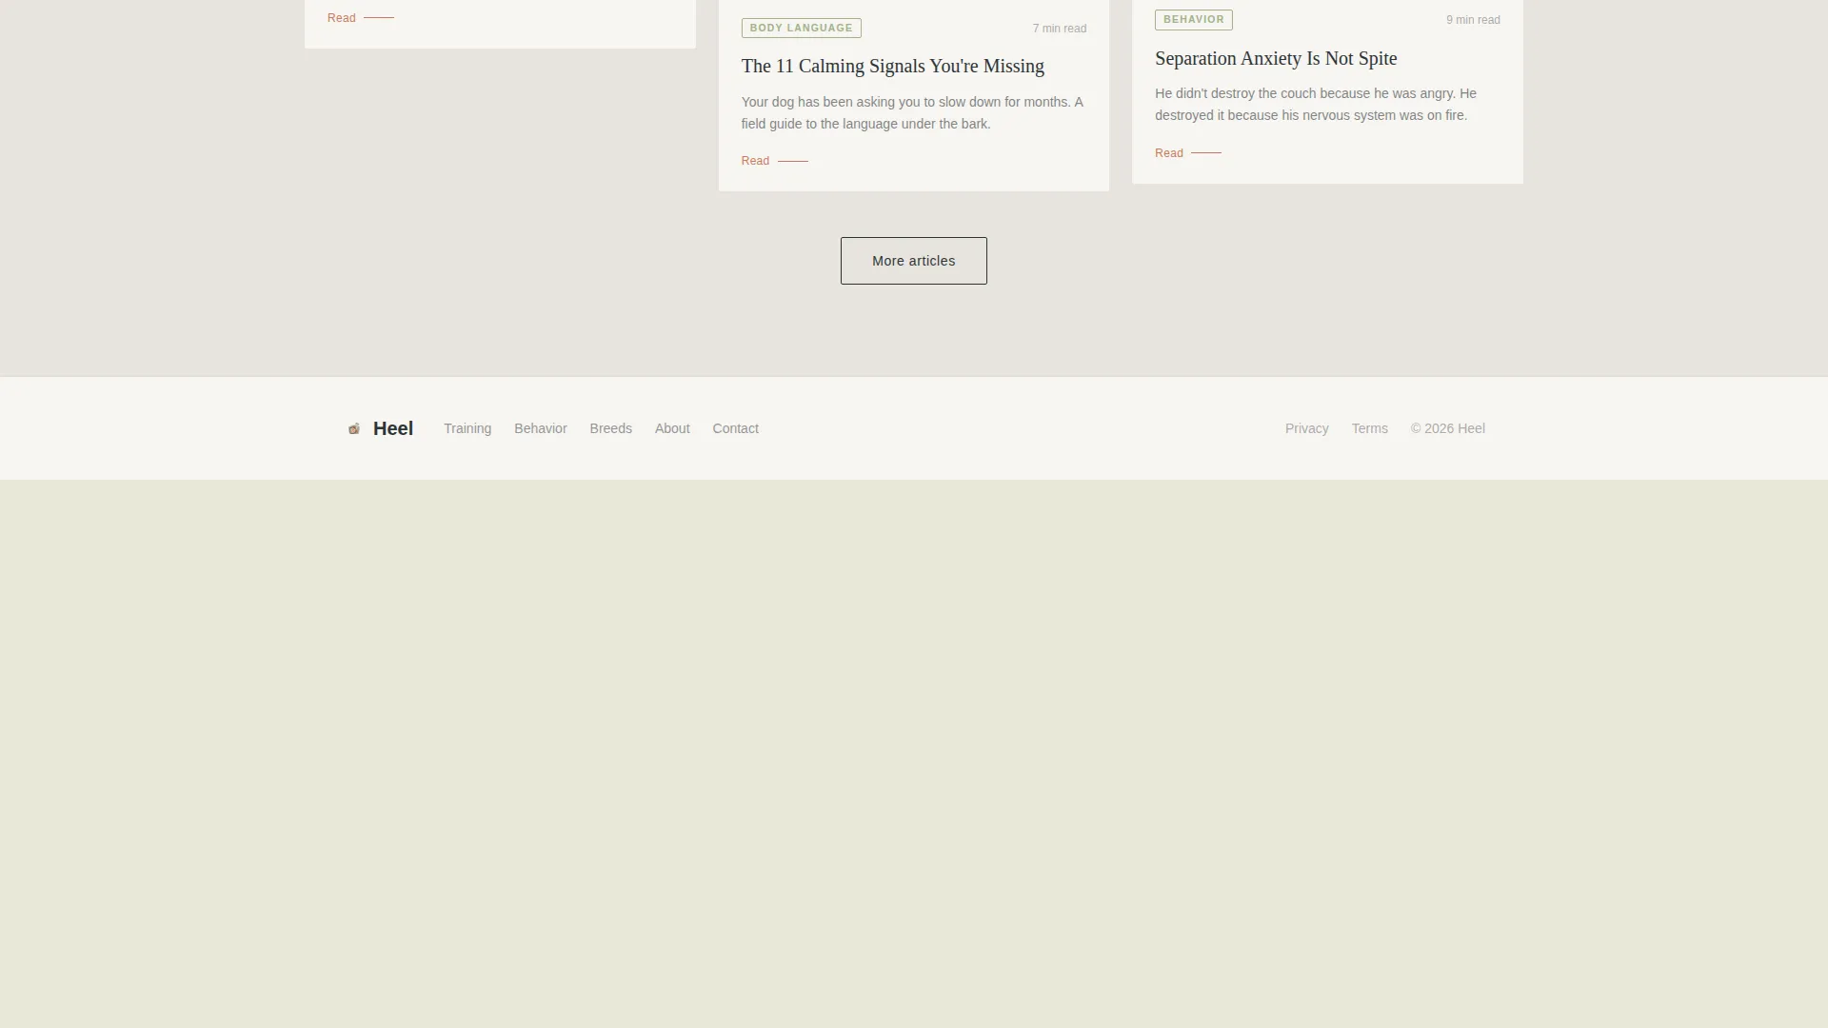Select the BODY LANGUAGE category tag
The height and width of the screenshot is (1028, 1828).
801,29
